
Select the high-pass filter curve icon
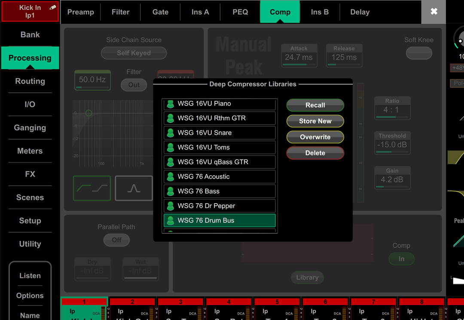92,188
